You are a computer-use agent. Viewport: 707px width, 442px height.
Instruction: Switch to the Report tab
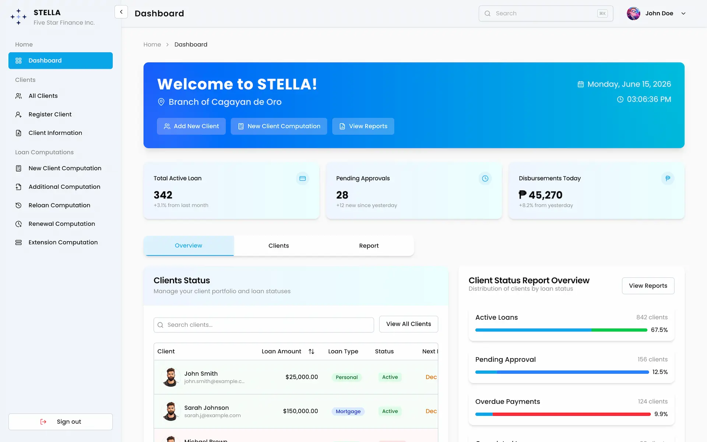369,246
